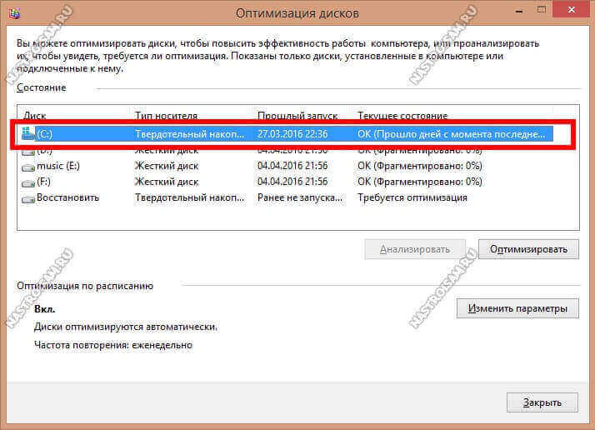Viewport: 595px width, 430px height.
Task: Click the (C:) drive name
Action: (44, 134)
